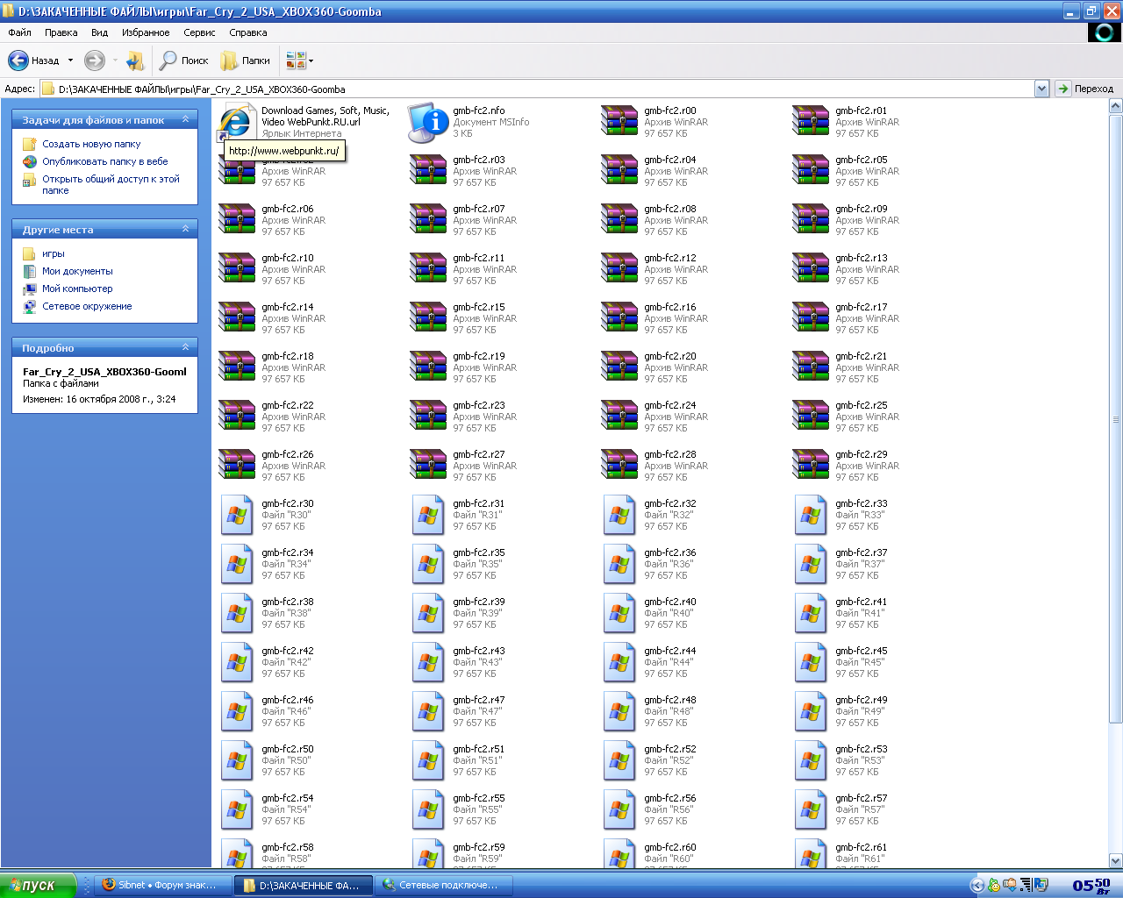Click the scrollbar up arrow
Viewport: 1123px width, 898px height.
point(1116,106)
